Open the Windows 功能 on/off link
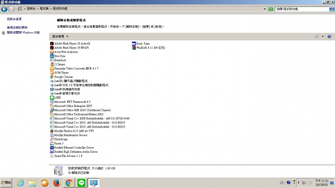 pos(23,33)
